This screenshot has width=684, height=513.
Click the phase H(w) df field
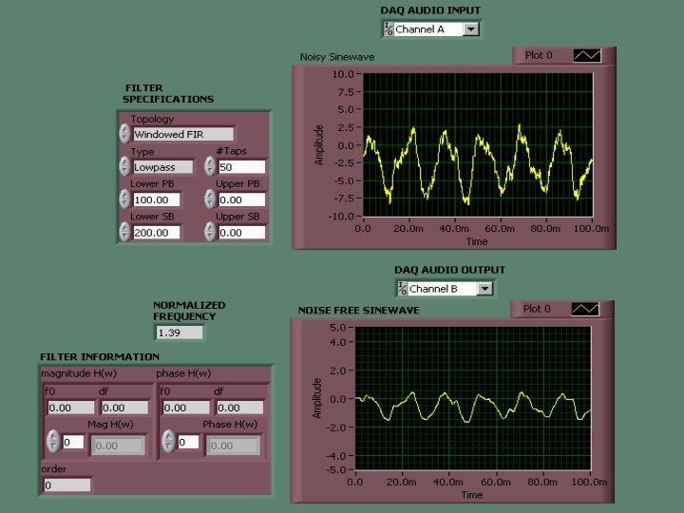(240, 408)
